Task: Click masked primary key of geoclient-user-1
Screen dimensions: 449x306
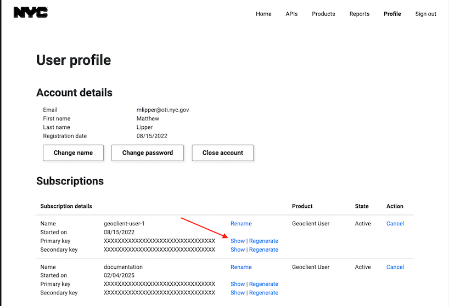Action: (x=159, y=241)
